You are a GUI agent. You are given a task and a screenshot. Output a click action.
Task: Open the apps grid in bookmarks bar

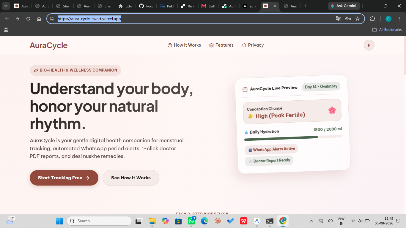point(6,30)
